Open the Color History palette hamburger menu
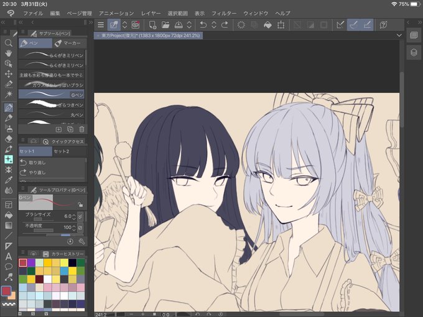This screenshot has width=423, height=317. pyautogui.click(x=23, y=252)
